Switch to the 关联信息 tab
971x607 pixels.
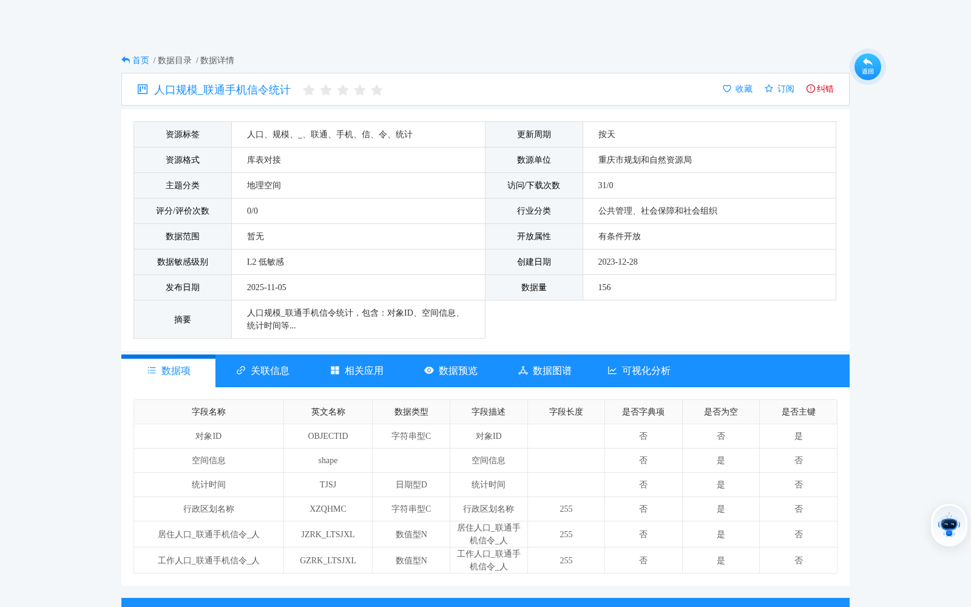pyautogui.click(x=263, y=371)
